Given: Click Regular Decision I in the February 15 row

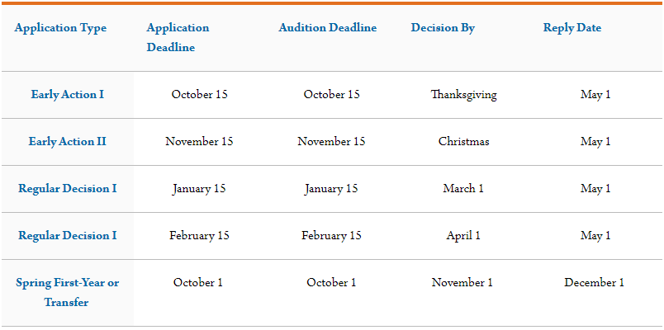Looking at the screenshot, I should point(68,236).
